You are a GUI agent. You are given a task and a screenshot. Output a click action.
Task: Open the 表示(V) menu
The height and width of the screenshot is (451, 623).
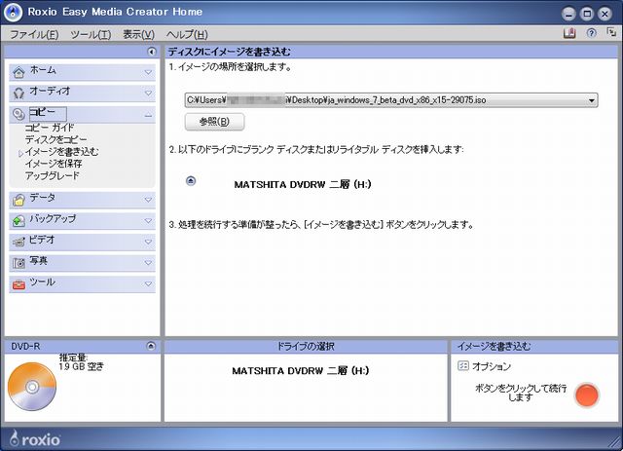(x=138, y=35)
